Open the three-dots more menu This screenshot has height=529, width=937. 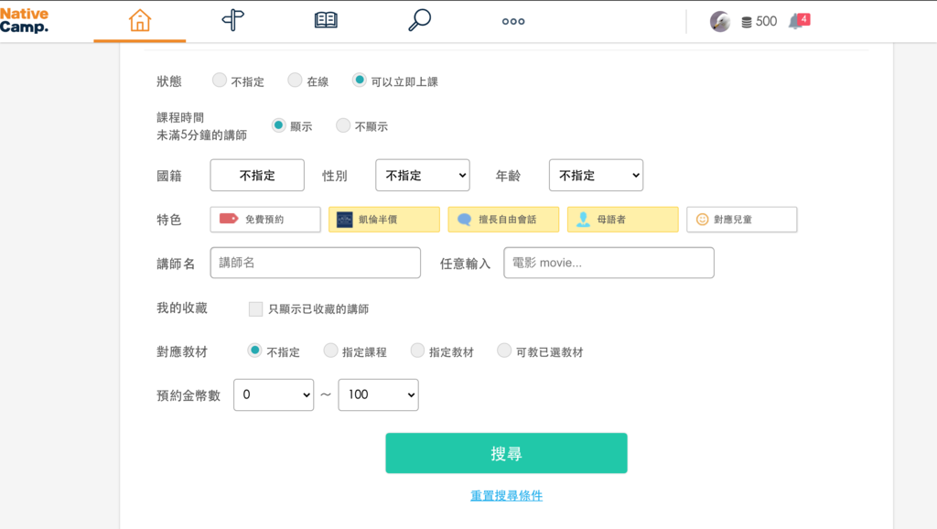pos(512,22)
